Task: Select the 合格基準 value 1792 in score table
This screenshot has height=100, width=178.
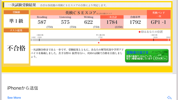Action: [135, 22]
